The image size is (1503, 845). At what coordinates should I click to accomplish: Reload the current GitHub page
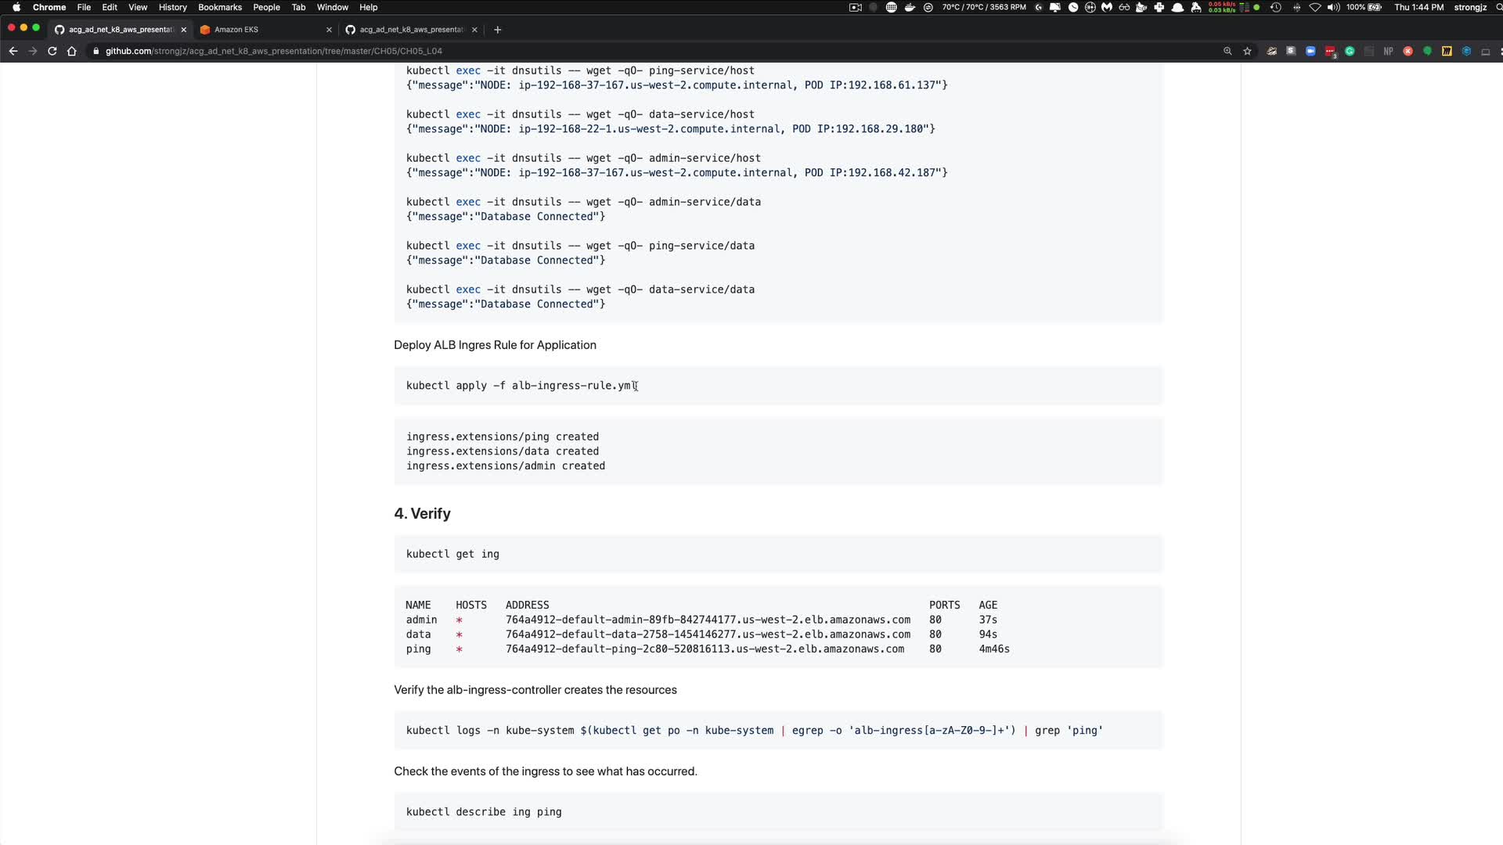[52, 51]
